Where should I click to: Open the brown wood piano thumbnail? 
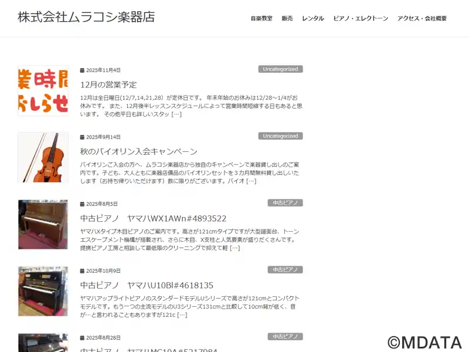point(43,225)
